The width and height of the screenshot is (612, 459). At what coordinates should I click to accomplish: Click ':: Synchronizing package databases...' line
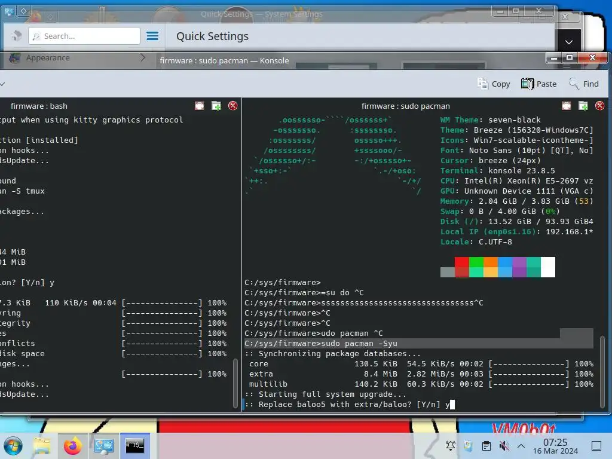[332, 354]
